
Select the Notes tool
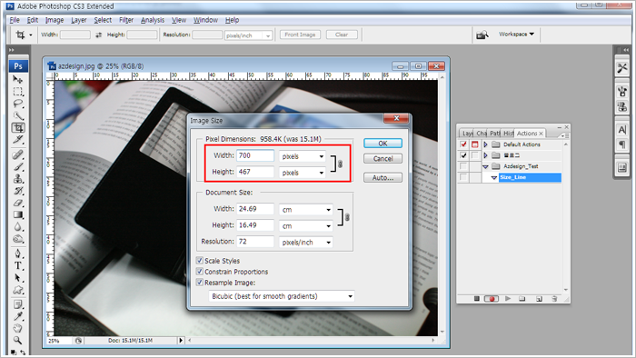click(18, 304)
